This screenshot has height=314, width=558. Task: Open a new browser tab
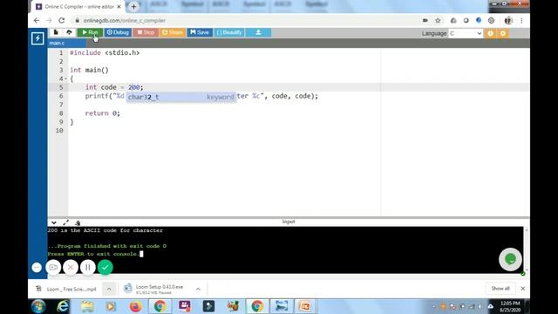pyautogui.click(x=133, y=6)
